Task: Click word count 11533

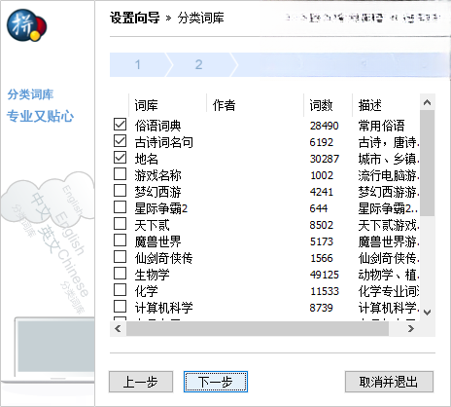Action: tap(325, 291)
